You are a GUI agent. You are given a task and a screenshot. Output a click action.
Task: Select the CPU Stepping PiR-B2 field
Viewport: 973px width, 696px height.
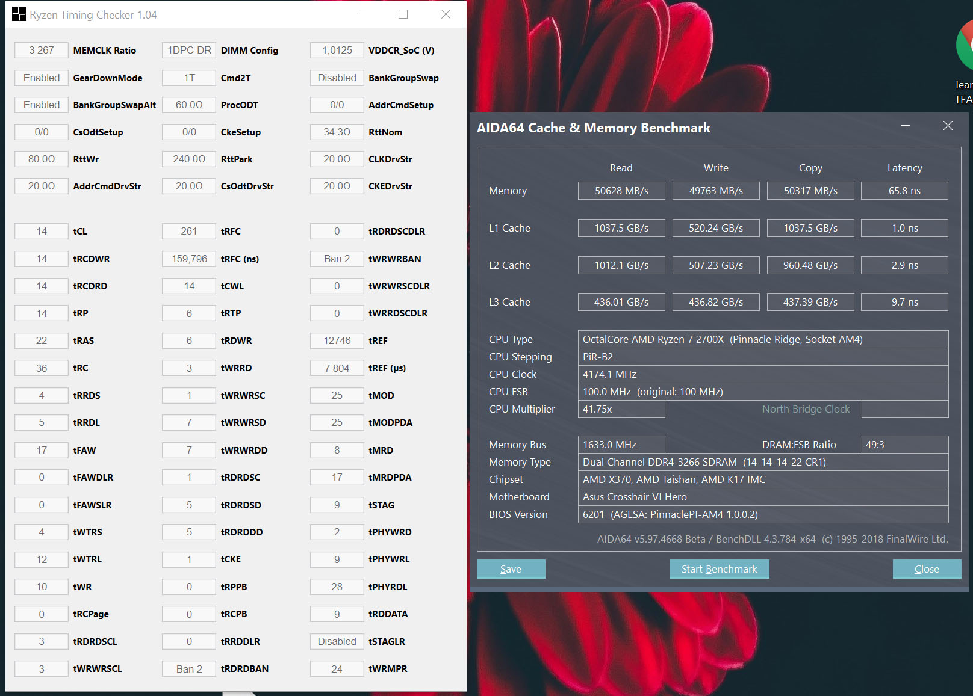click(763, 357)
